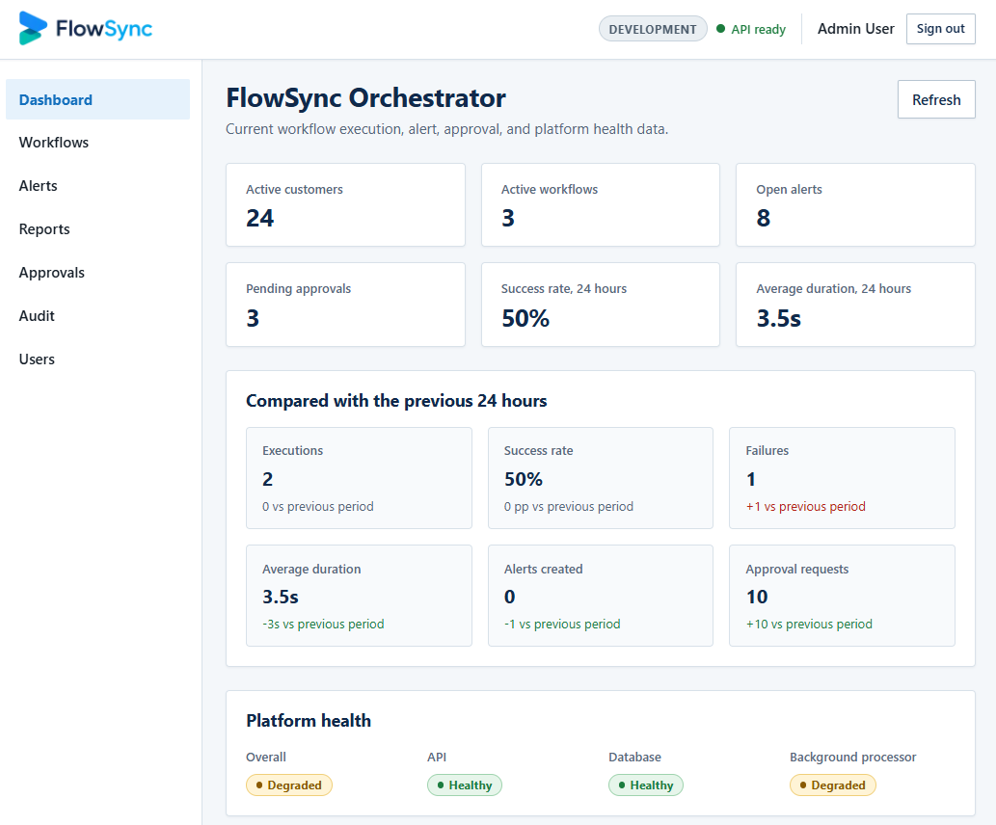Click the Average duration comparison tile
Viewport: 996px width, 825px height.
point(359,596)
